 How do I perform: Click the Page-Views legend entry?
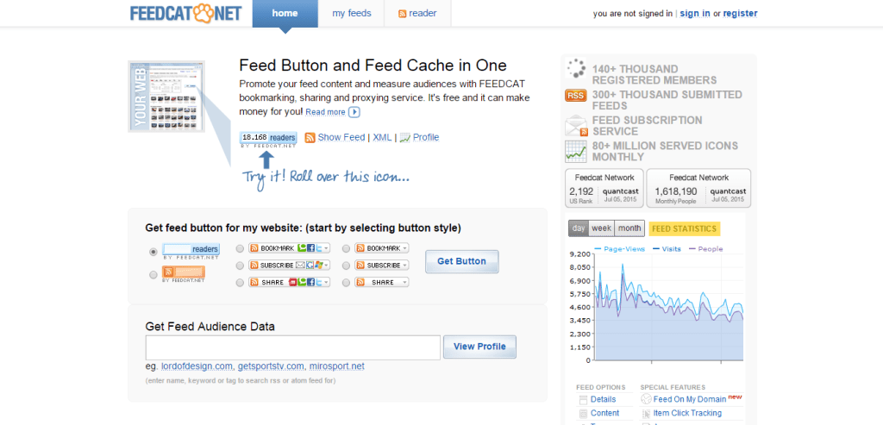[618, 249]
